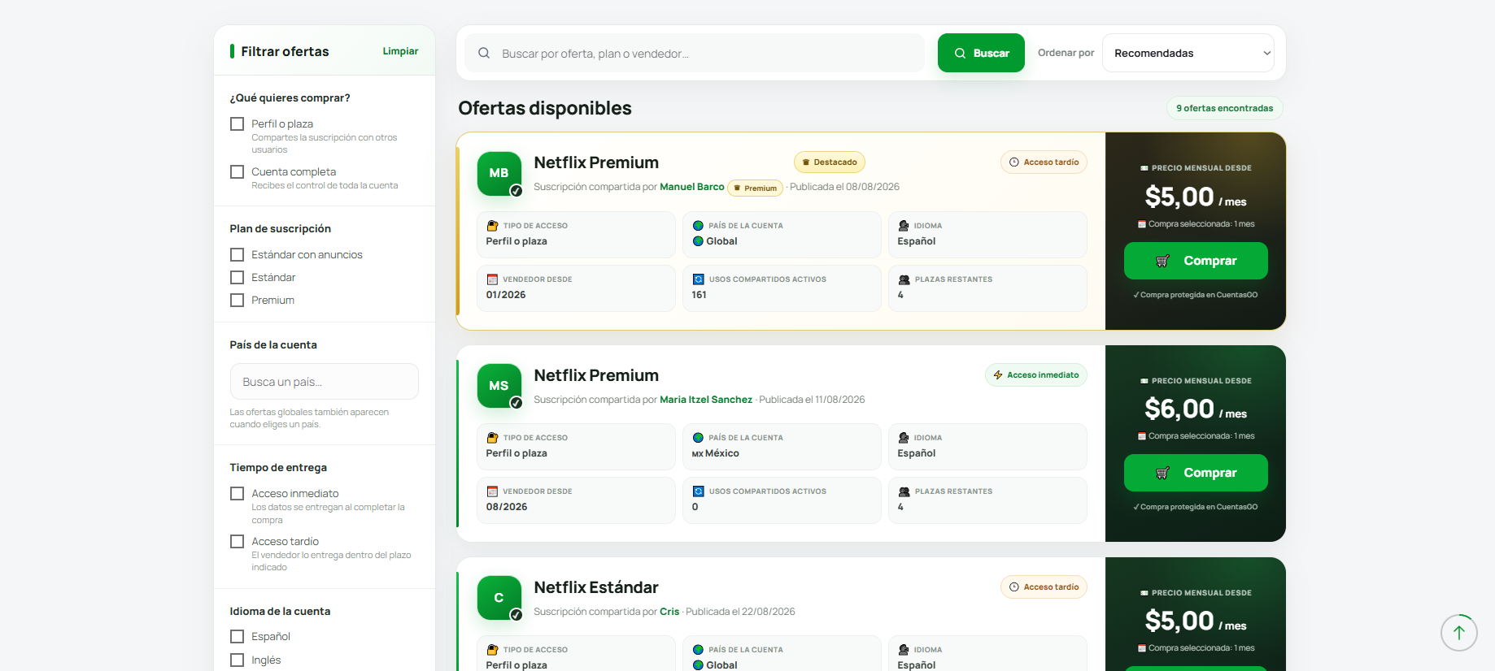
Task: Tick the Estándar plan checkbox
Action: (x=238, y=278)
